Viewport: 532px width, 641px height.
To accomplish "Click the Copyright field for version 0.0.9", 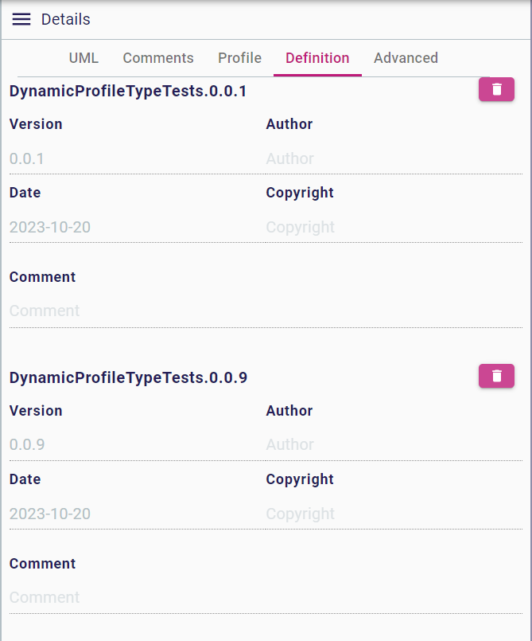I will click(x=382, y=514).
